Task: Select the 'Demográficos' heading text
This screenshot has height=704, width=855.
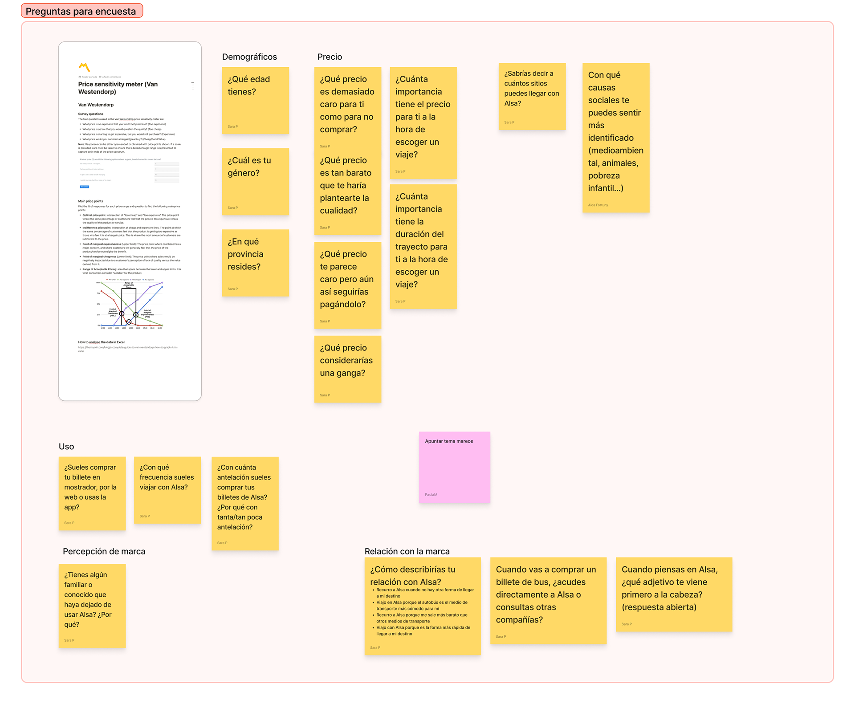Action: click(249, 57)
